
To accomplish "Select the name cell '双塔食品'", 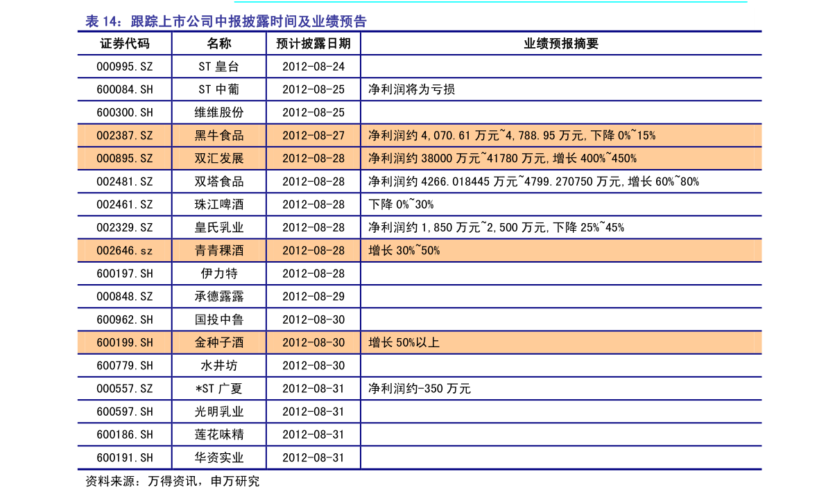I will [219, 182].
